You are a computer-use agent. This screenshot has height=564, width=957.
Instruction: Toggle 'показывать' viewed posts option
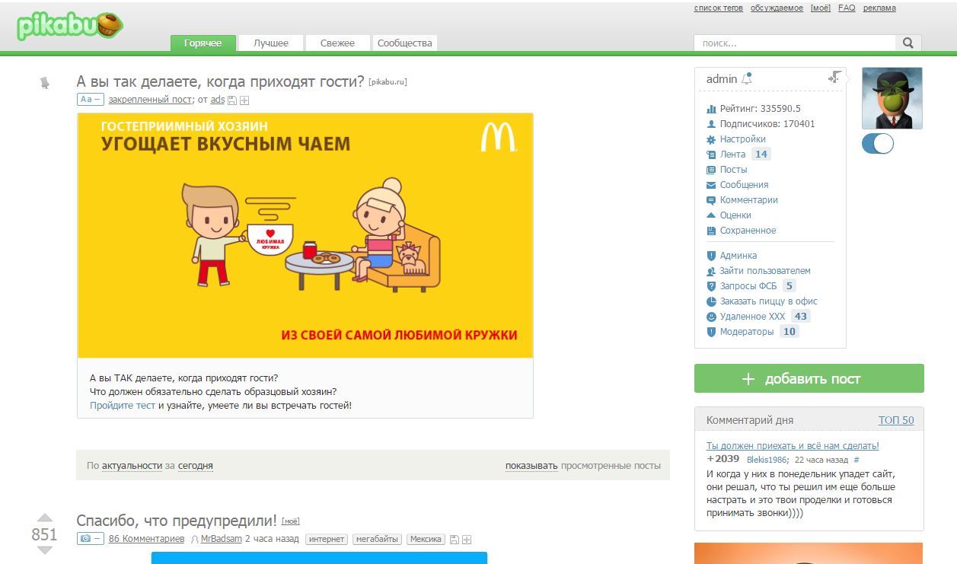(x=531, y=466)
